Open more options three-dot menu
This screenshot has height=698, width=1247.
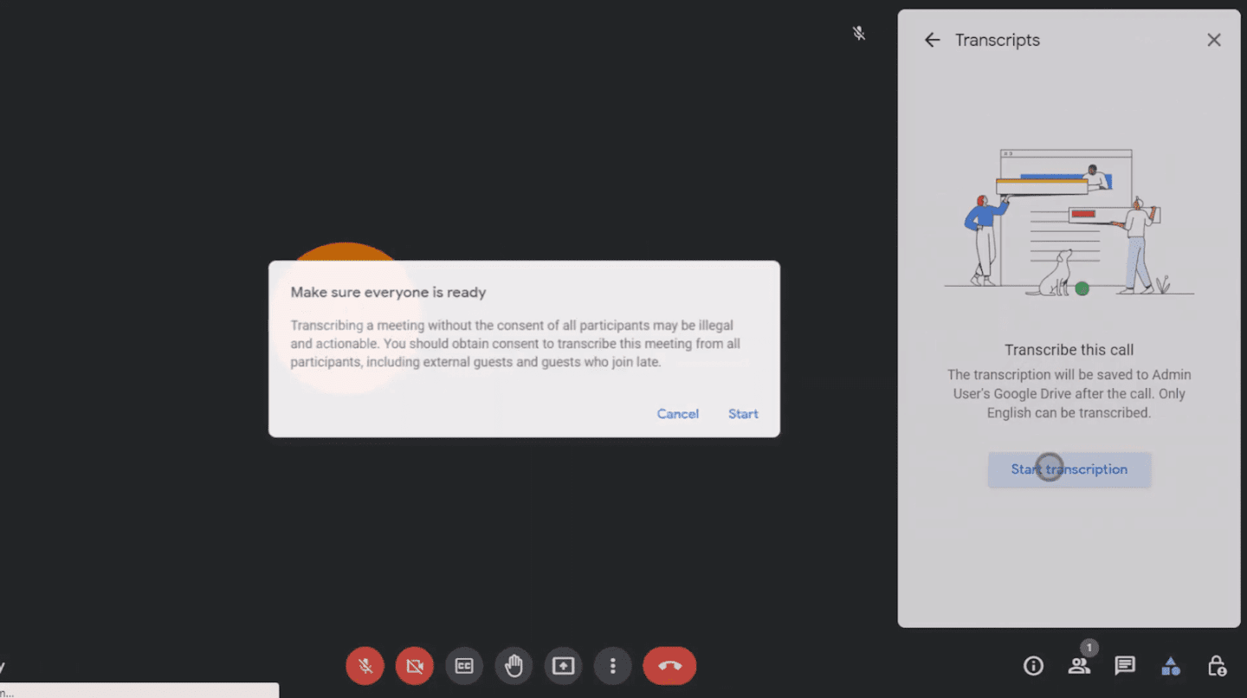tap(612, 666)
